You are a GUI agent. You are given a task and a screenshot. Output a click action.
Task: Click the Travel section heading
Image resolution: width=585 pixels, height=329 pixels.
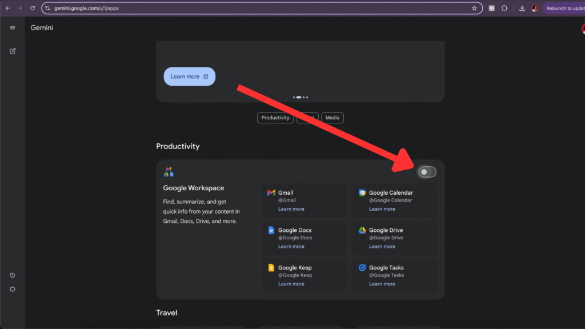click(x=166, y=312)
